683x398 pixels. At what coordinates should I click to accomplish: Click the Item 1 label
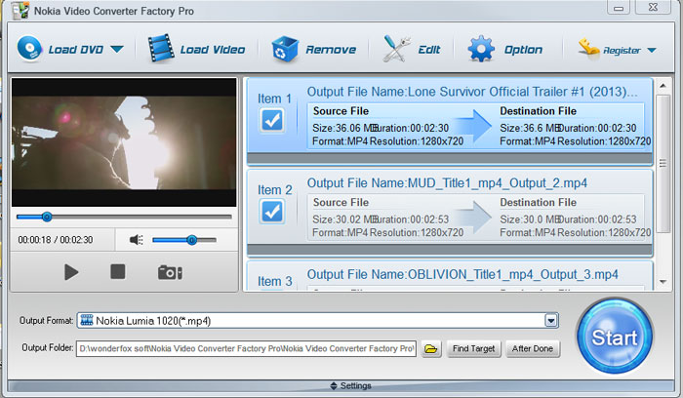[274, 99]
